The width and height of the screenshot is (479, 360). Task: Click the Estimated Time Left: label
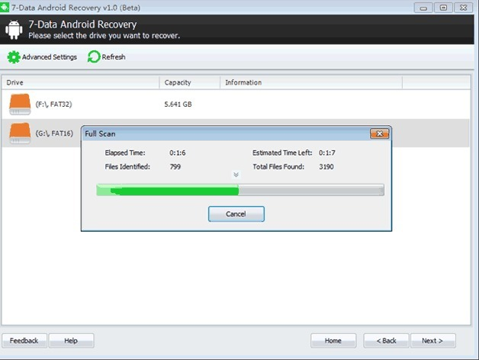click(282, 153)
